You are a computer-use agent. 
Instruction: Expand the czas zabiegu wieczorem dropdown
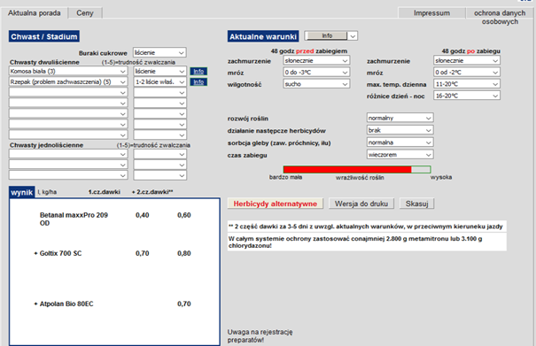pos(400,155)
